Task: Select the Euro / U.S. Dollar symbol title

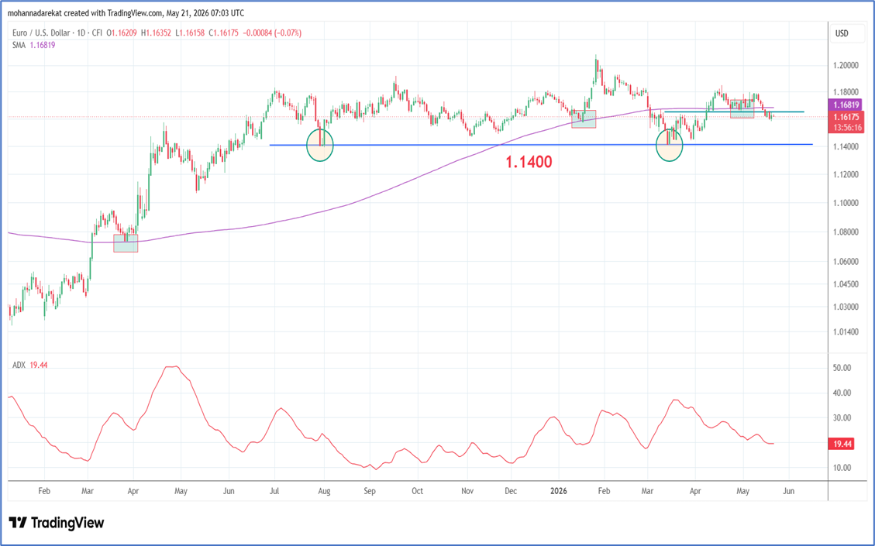Action: [41, 33]
